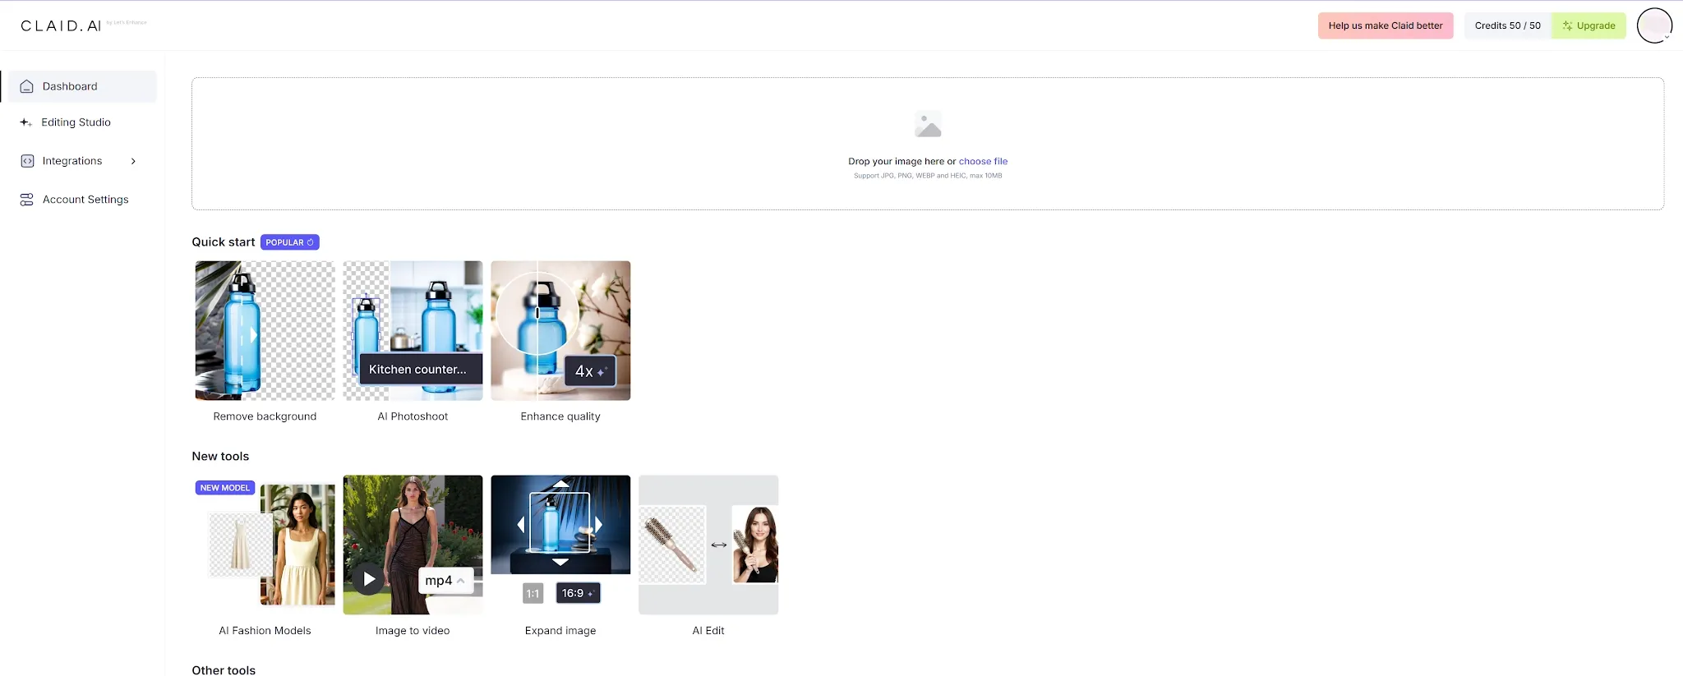This screenshot has height=676, width=1683.
Task: Click the NEW MODEL badge on Fashion Models
Action: click(x=224, y=488)
